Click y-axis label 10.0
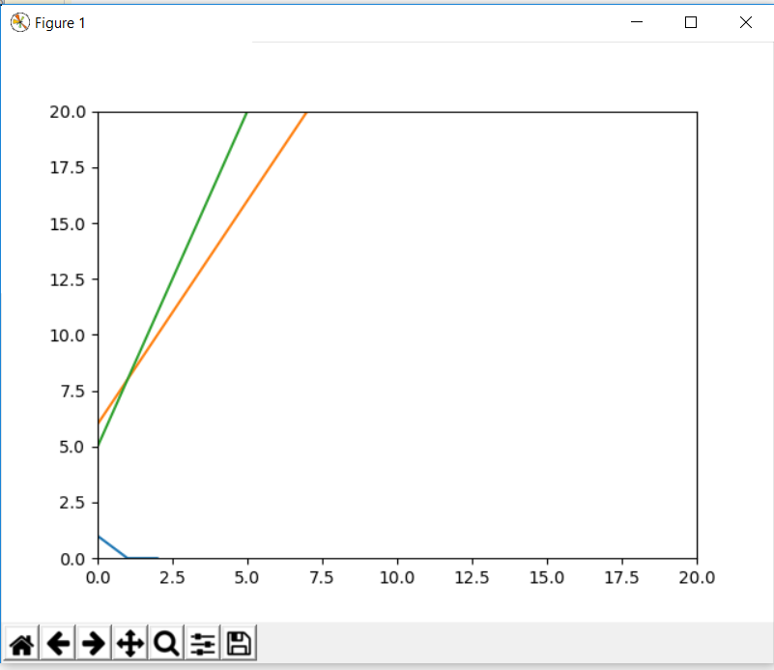Image resolution: width=774 pixels, height=670 pixels. coord(68,335)
